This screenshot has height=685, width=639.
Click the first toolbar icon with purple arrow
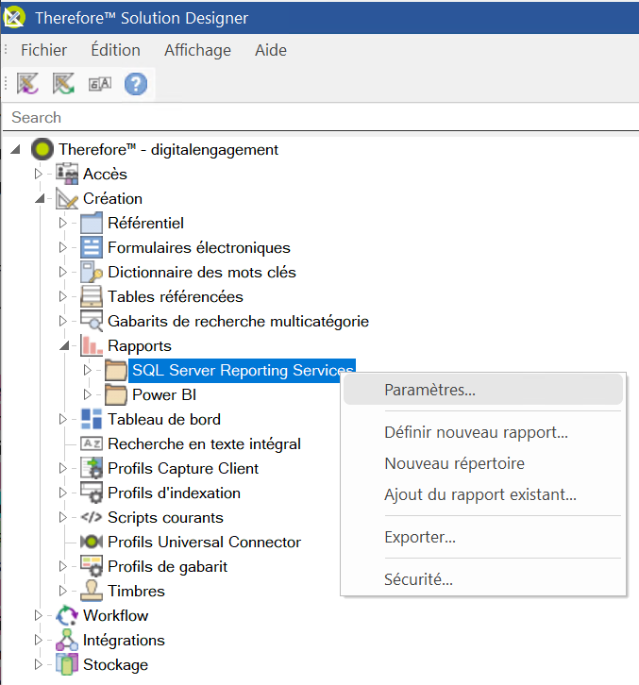click(28, 83)
